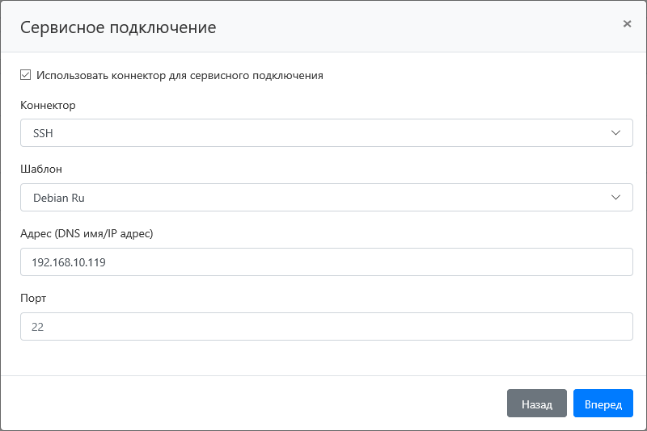
Task: Click the Адрес (DNS имя/IP адрес) label
Action: (87, 234)
